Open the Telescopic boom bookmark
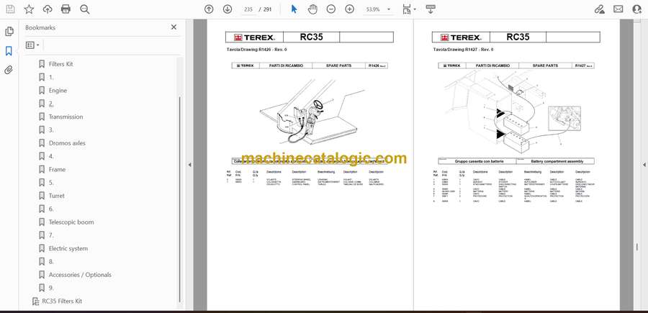The height and width of the screenshot is (313, 648). tap(71, 222)
